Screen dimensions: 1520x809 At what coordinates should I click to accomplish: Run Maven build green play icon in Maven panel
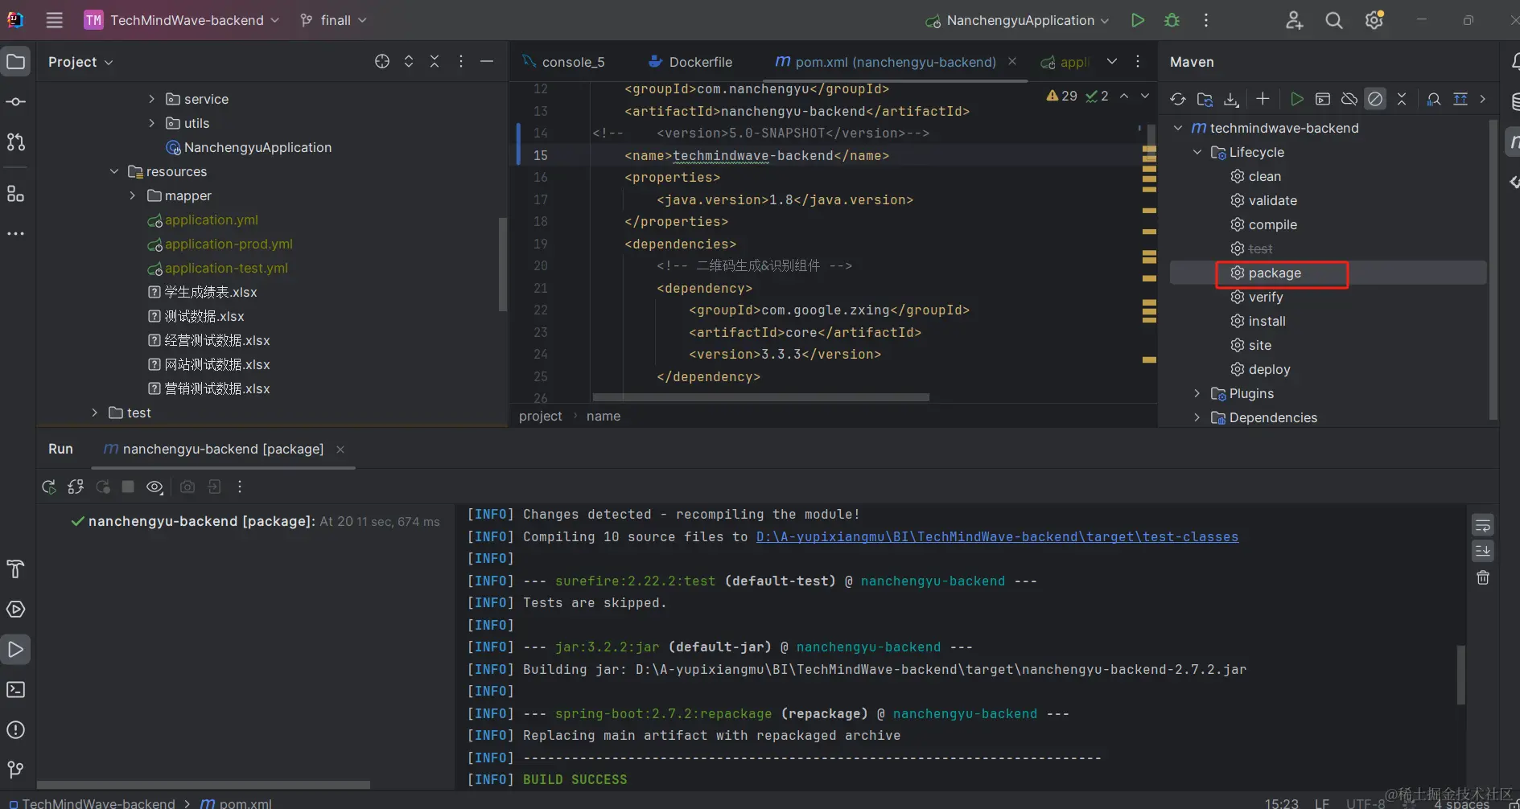coord(1296,99)
